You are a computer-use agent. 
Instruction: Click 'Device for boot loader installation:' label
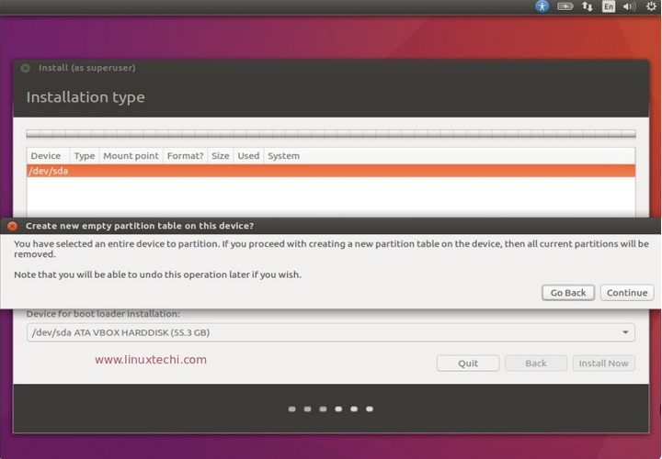point(103,314)
